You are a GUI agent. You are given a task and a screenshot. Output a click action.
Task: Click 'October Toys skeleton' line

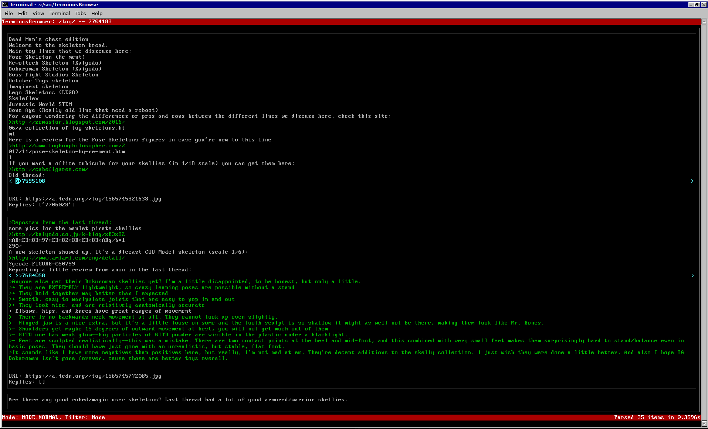(x=44, y=80)
